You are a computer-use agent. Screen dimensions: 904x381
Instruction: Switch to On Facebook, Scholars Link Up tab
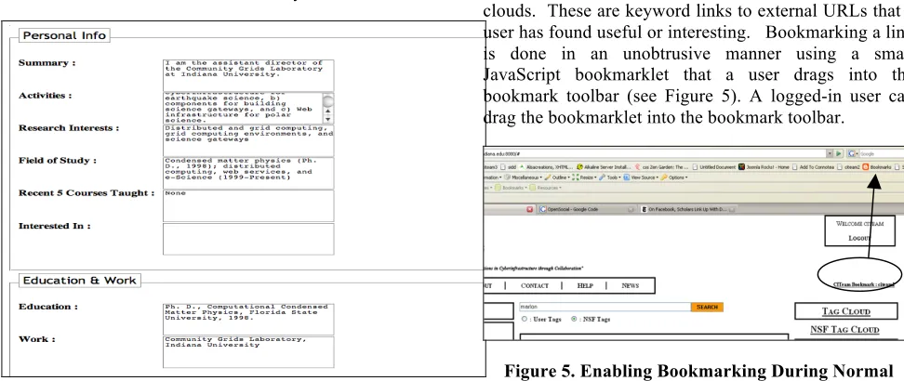point(687,210)
